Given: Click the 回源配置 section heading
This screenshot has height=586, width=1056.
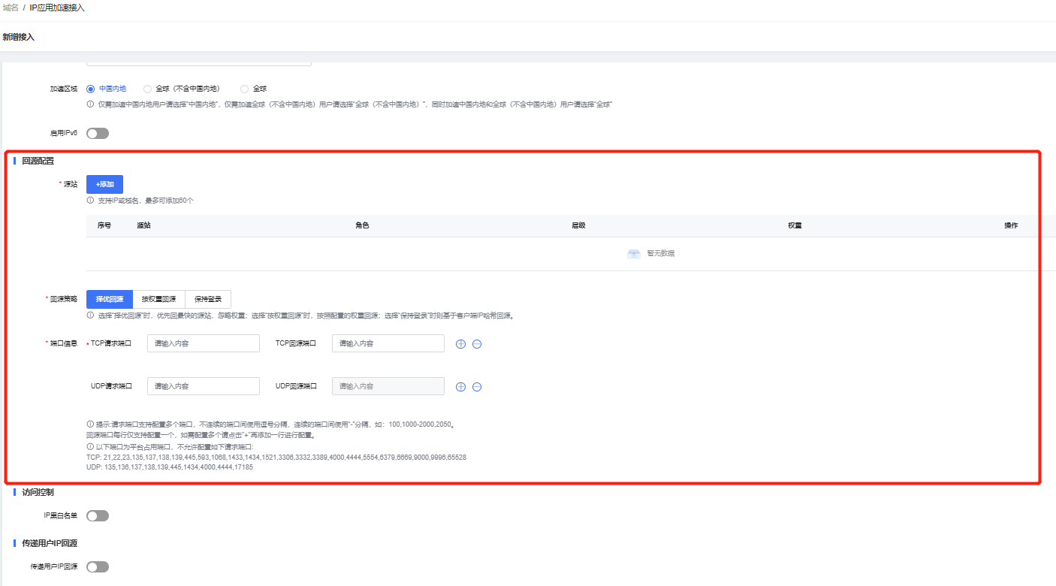Looking at the screenshot, I should pos(38,161).
